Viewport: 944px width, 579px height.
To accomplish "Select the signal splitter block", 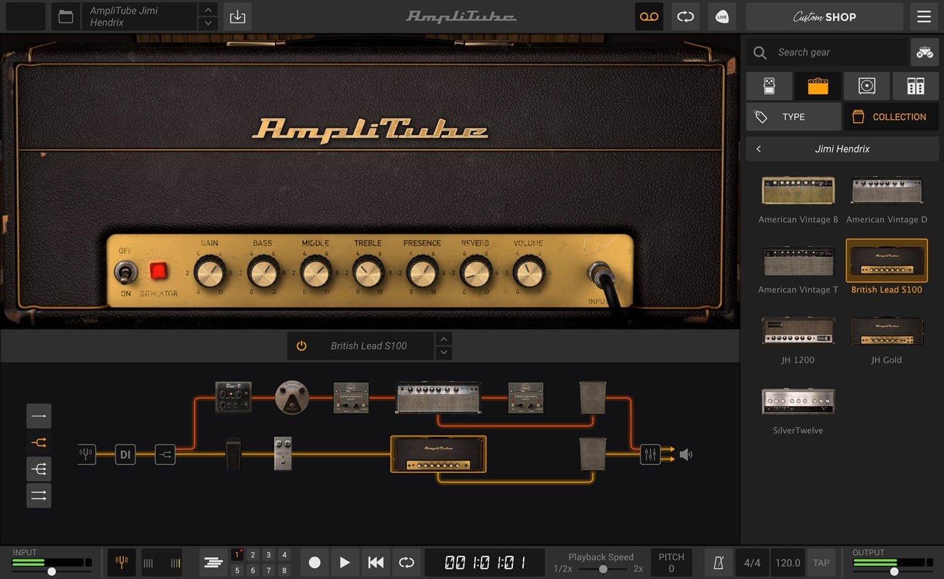I will tap(165, 454).
